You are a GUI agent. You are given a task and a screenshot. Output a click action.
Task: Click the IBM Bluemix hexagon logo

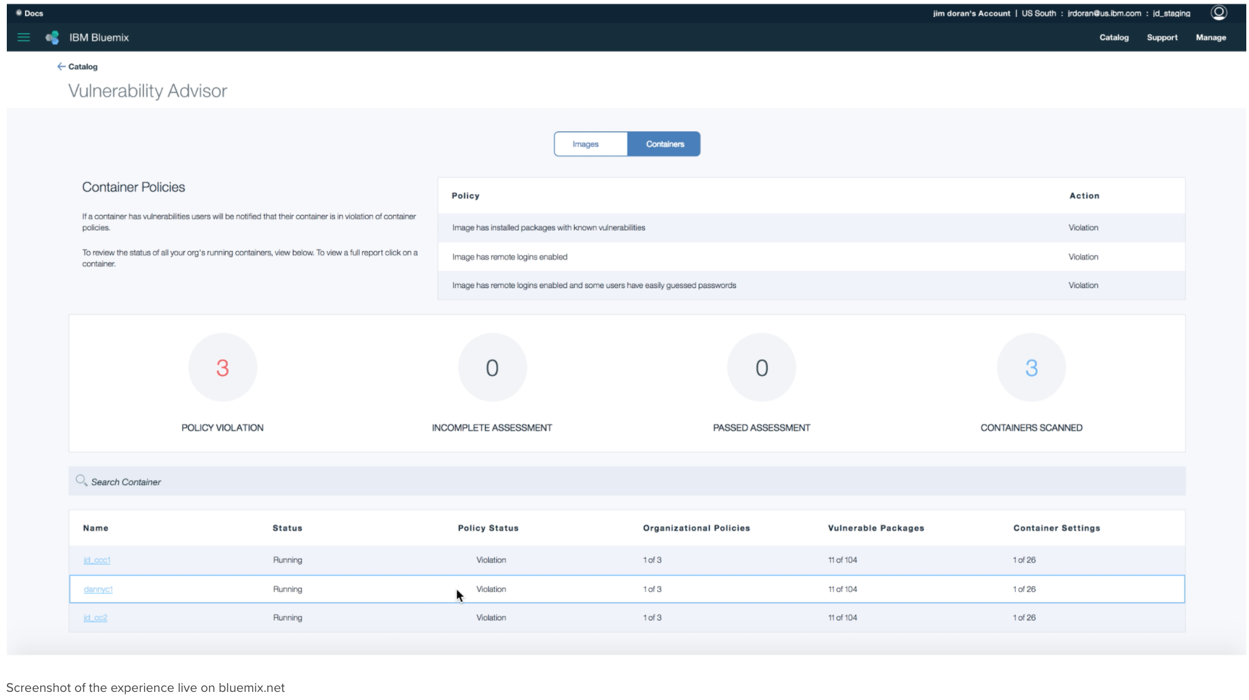pyautogui.click(x=52, y=37)
